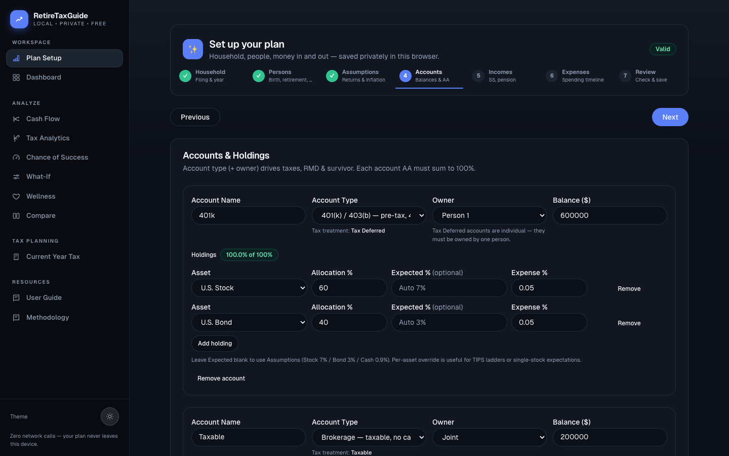Click Add holding button
729x456 pixels.
tap(215, 344)
